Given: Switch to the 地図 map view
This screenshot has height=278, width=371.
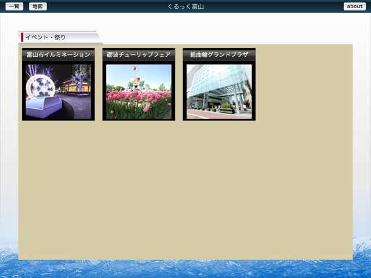Looking at the screenshot, I should coord(38,6).
